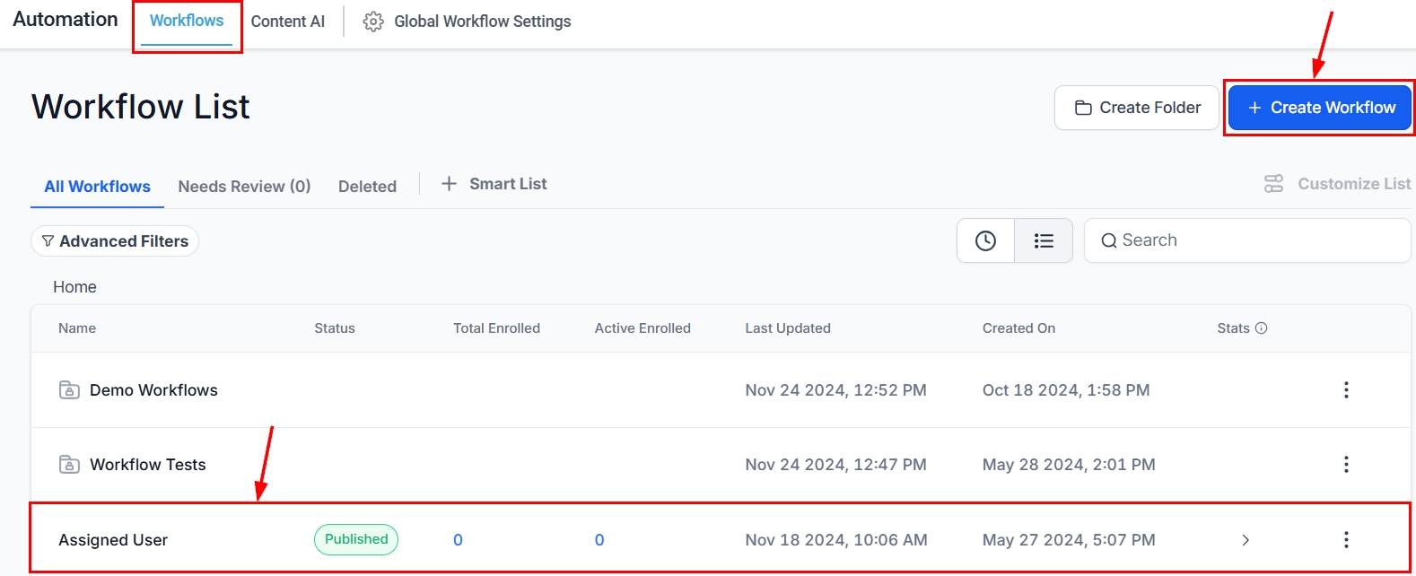Click the Stats info icon

point(1261,328)
